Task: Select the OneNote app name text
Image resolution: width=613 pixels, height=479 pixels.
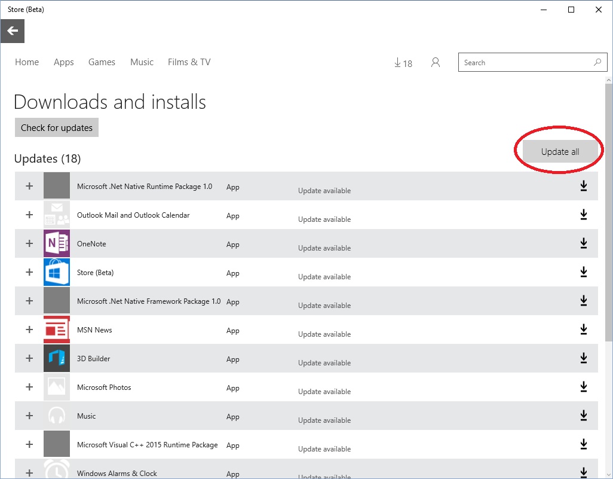Action: pos(91,244)
